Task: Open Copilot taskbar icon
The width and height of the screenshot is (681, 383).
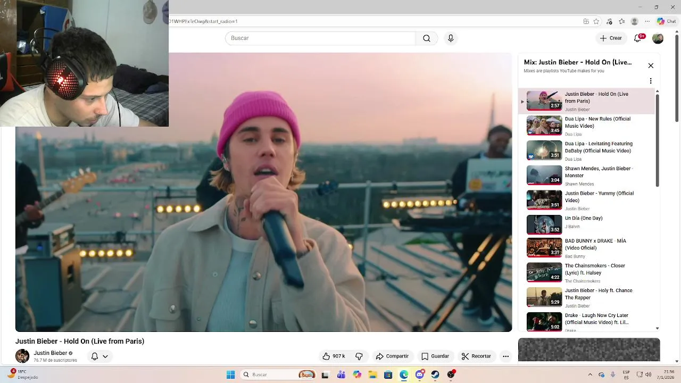Action: click(357, 374)
